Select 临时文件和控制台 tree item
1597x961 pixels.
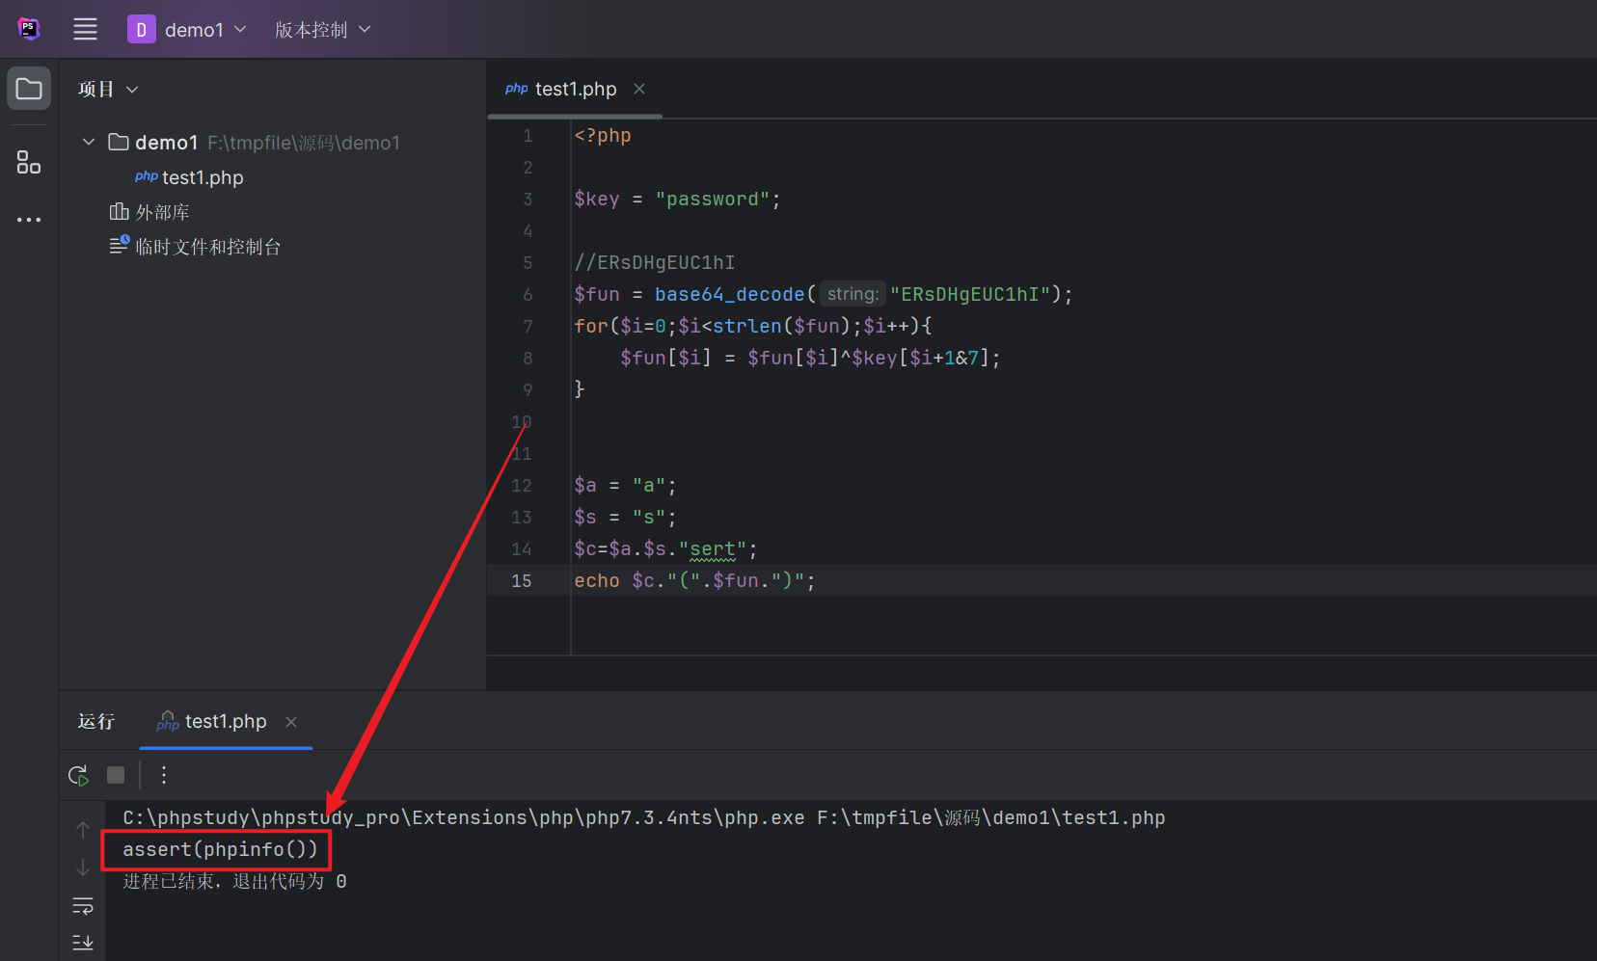[195, 247]
